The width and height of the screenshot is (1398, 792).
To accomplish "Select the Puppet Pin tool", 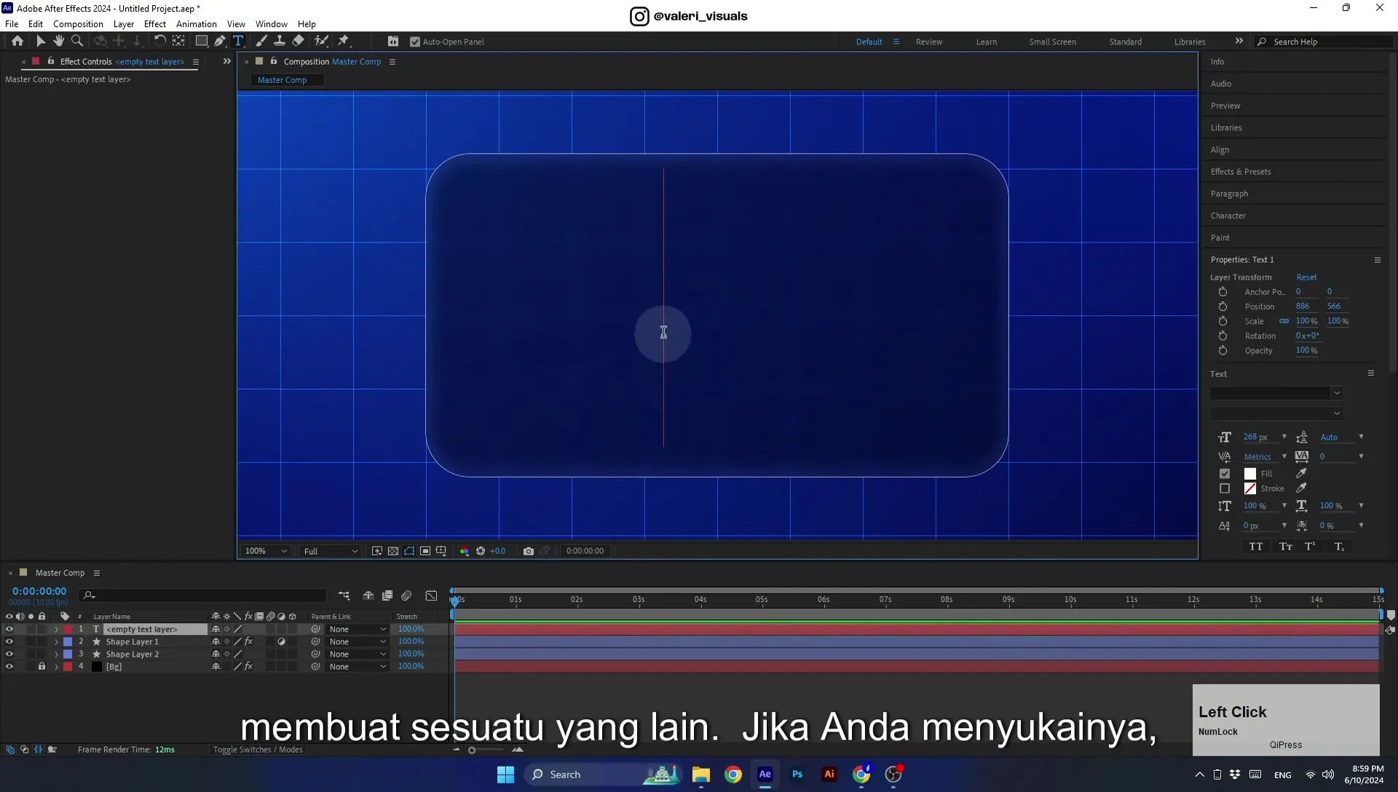I will 344,41.
